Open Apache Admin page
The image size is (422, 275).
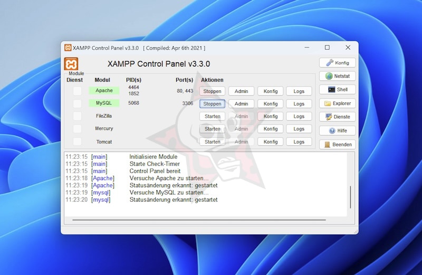point(241,91)
